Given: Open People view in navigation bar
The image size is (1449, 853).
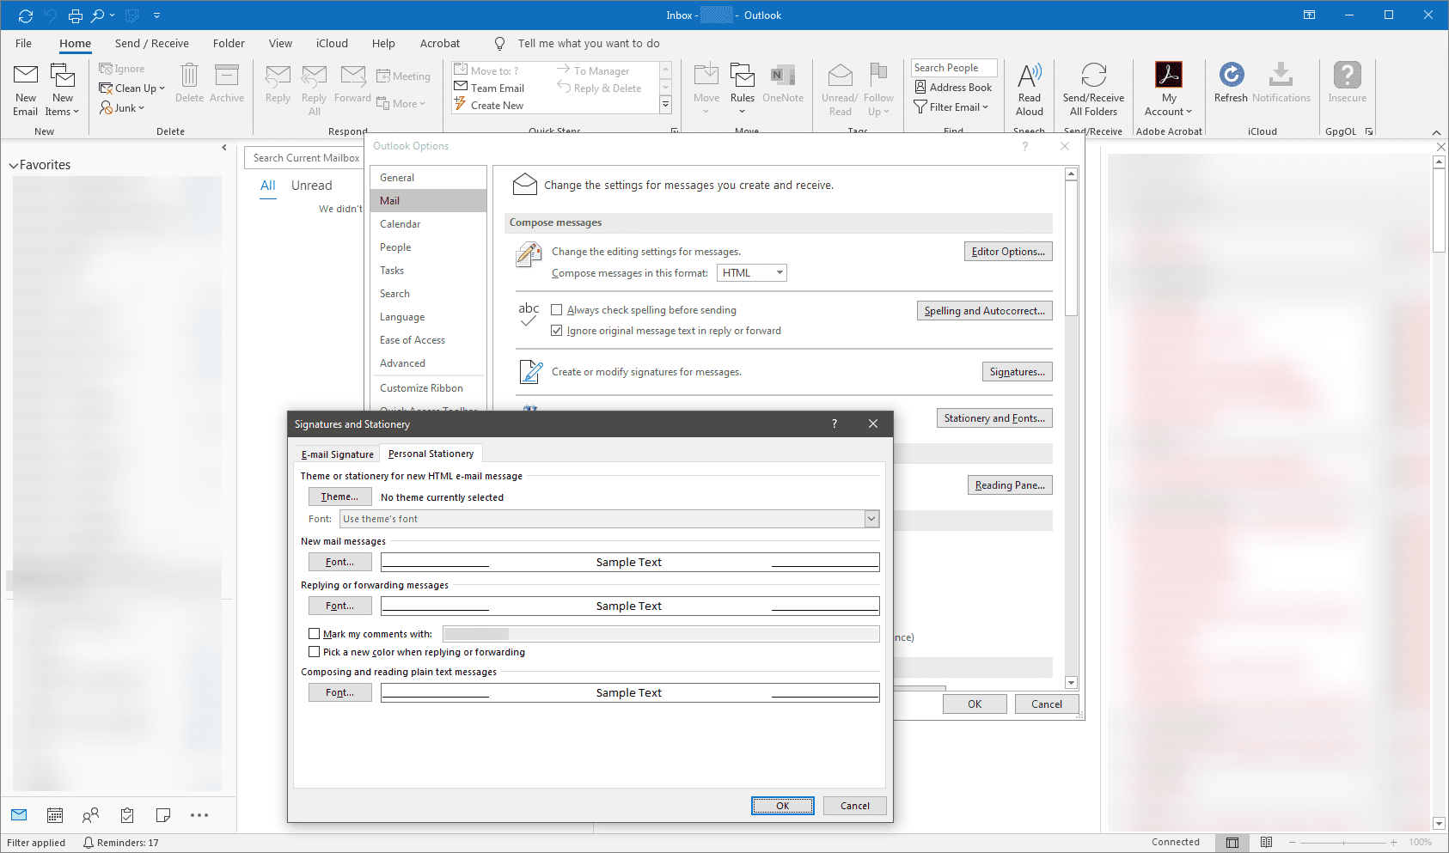Looking at the screenshot, I should (x=91, y=815).
